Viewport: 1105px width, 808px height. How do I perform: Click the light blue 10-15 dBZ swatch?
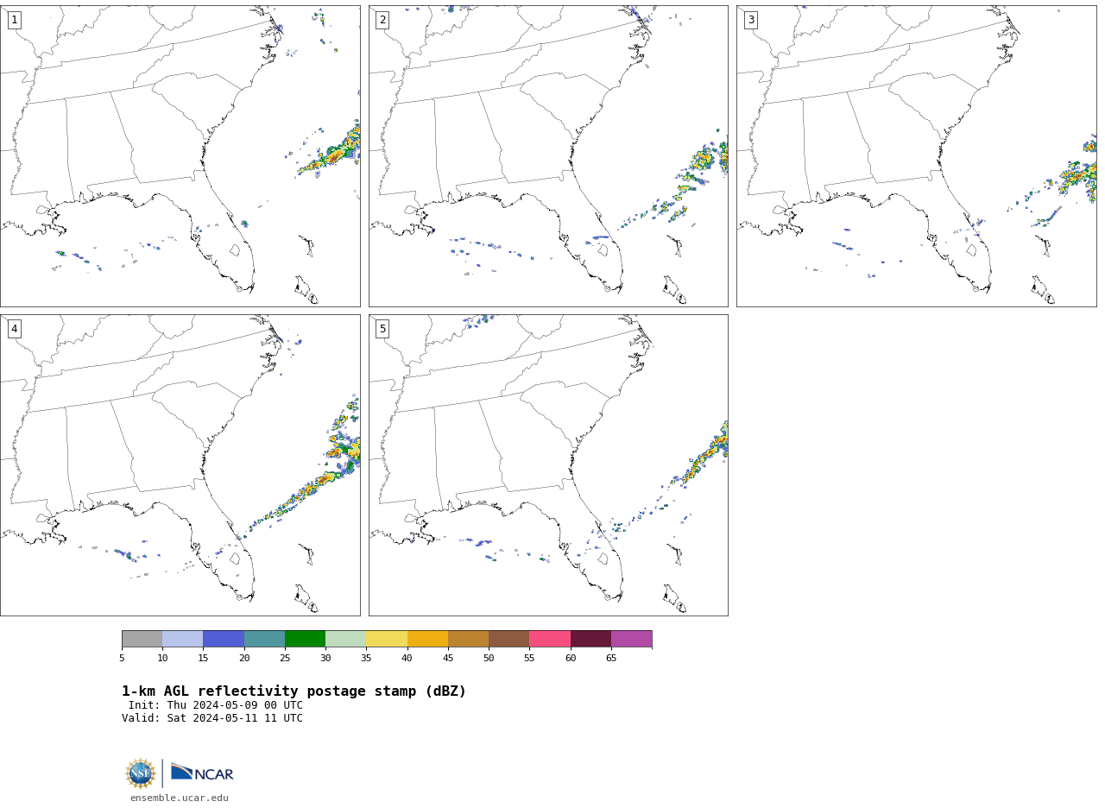click(x=182, y=639)
